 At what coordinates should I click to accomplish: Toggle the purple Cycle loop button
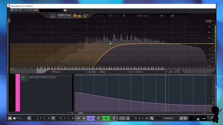[x=91, y=118]
